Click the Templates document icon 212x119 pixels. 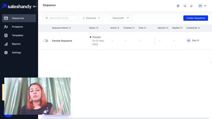coord(6,35)
